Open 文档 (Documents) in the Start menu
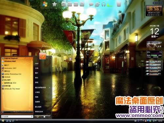The image size is (164, 123). pyautogui.click(x=37, y=68)
